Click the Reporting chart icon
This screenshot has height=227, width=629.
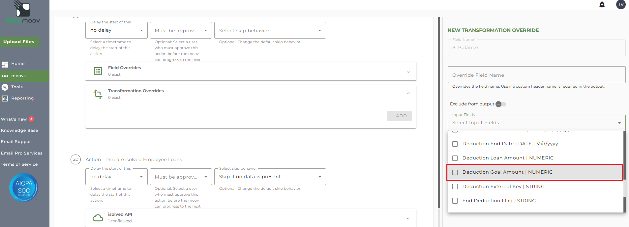click(5, 98)
